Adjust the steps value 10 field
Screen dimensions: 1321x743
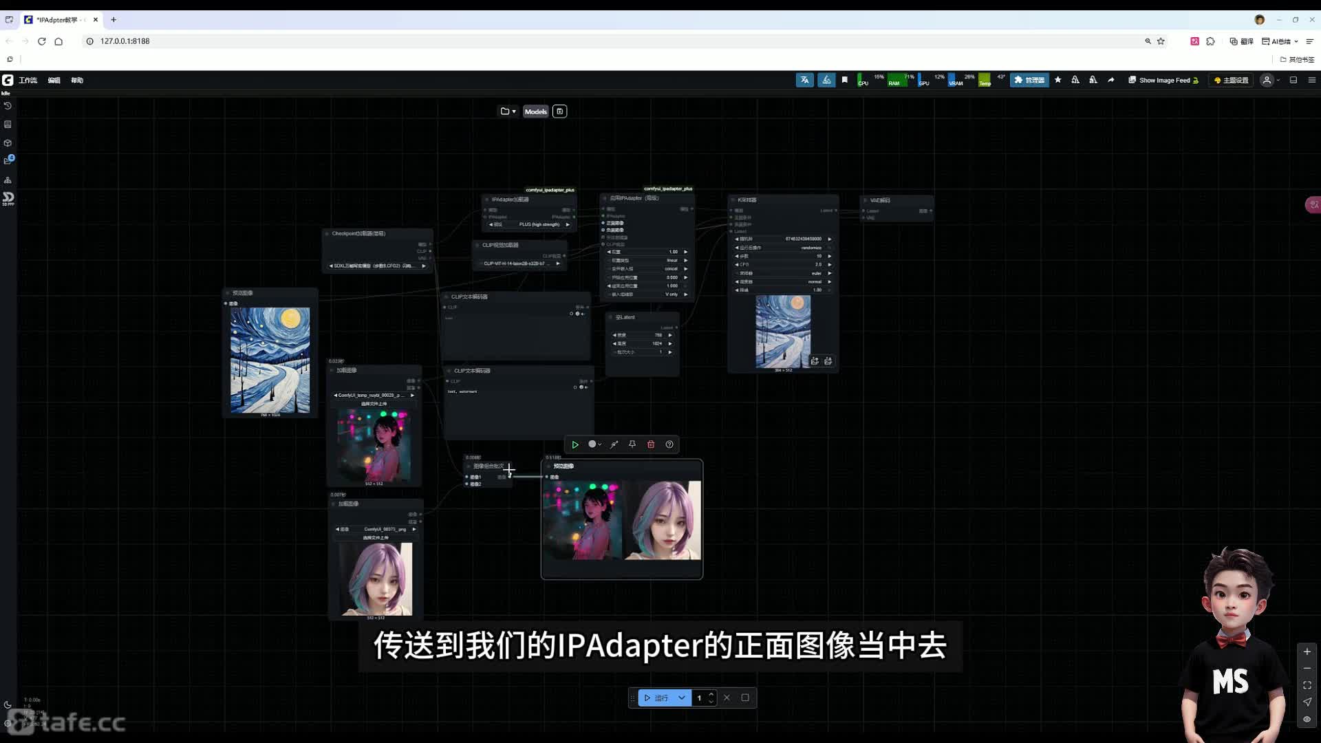tap(783, 256)
